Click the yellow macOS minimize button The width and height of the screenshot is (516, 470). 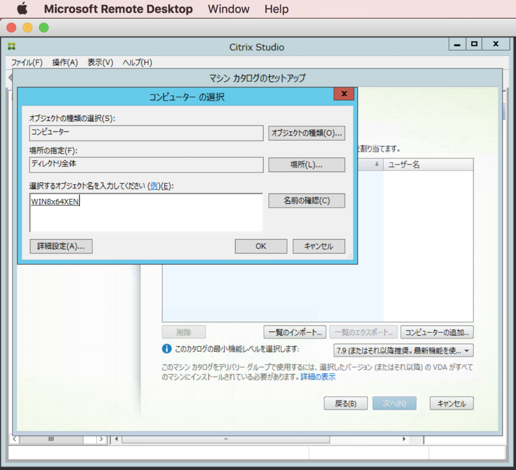coord(28,28)
